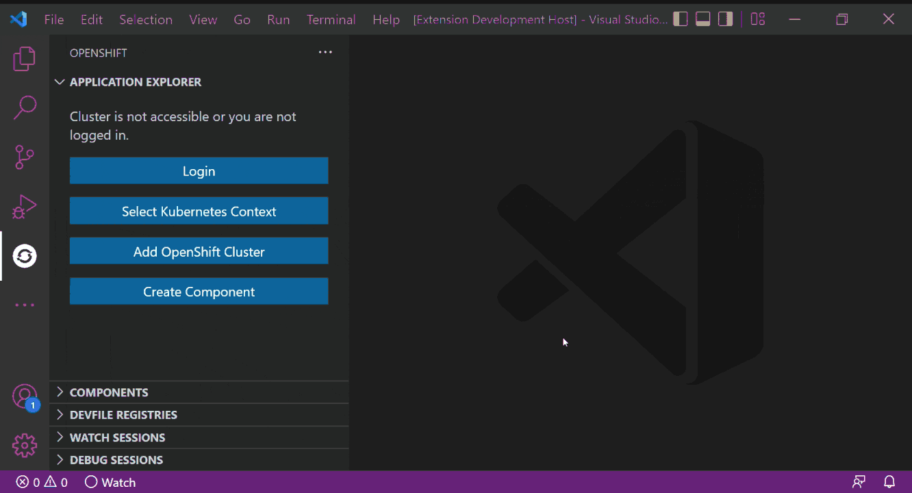Expand the Devfile Registries section
912x493 pixels.
pyautogui.click(x=123, y=415)
